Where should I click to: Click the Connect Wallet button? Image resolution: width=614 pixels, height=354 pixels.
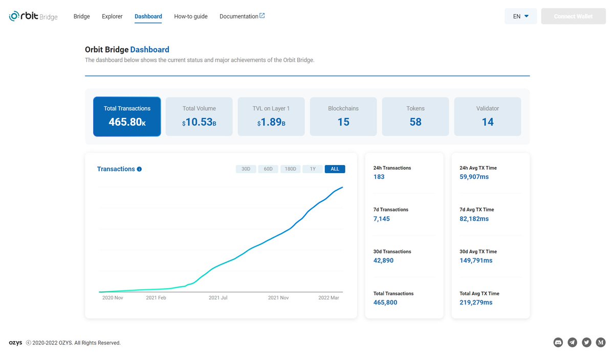click(573, 16)
